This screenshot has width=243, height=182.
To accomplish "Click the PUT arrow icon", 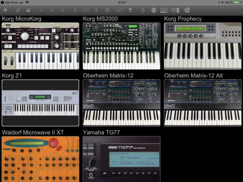I will (75, 10).
